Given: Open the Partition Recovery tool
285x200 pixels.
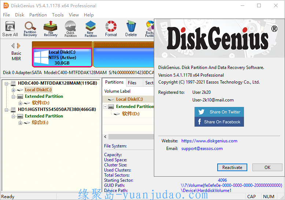Looking at the screenshot, I should pyautogui.click(x=30, y=29).
